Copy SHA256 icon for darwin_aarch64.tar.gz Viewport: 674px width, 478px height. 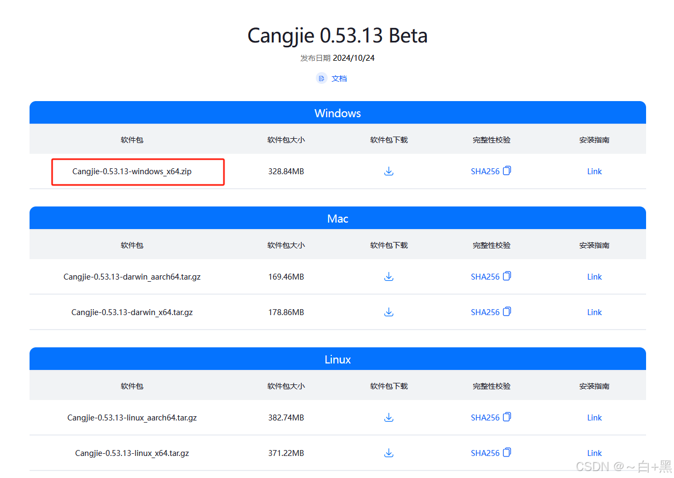coord(507,276)
